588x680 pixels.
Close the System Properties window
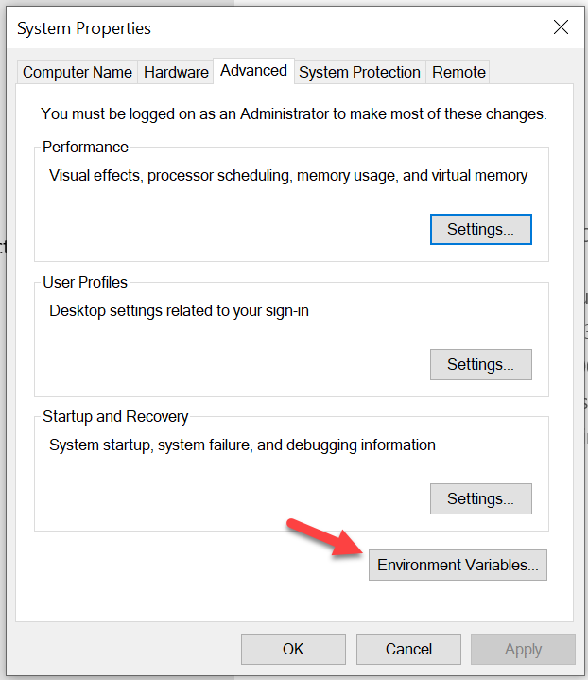561,27
